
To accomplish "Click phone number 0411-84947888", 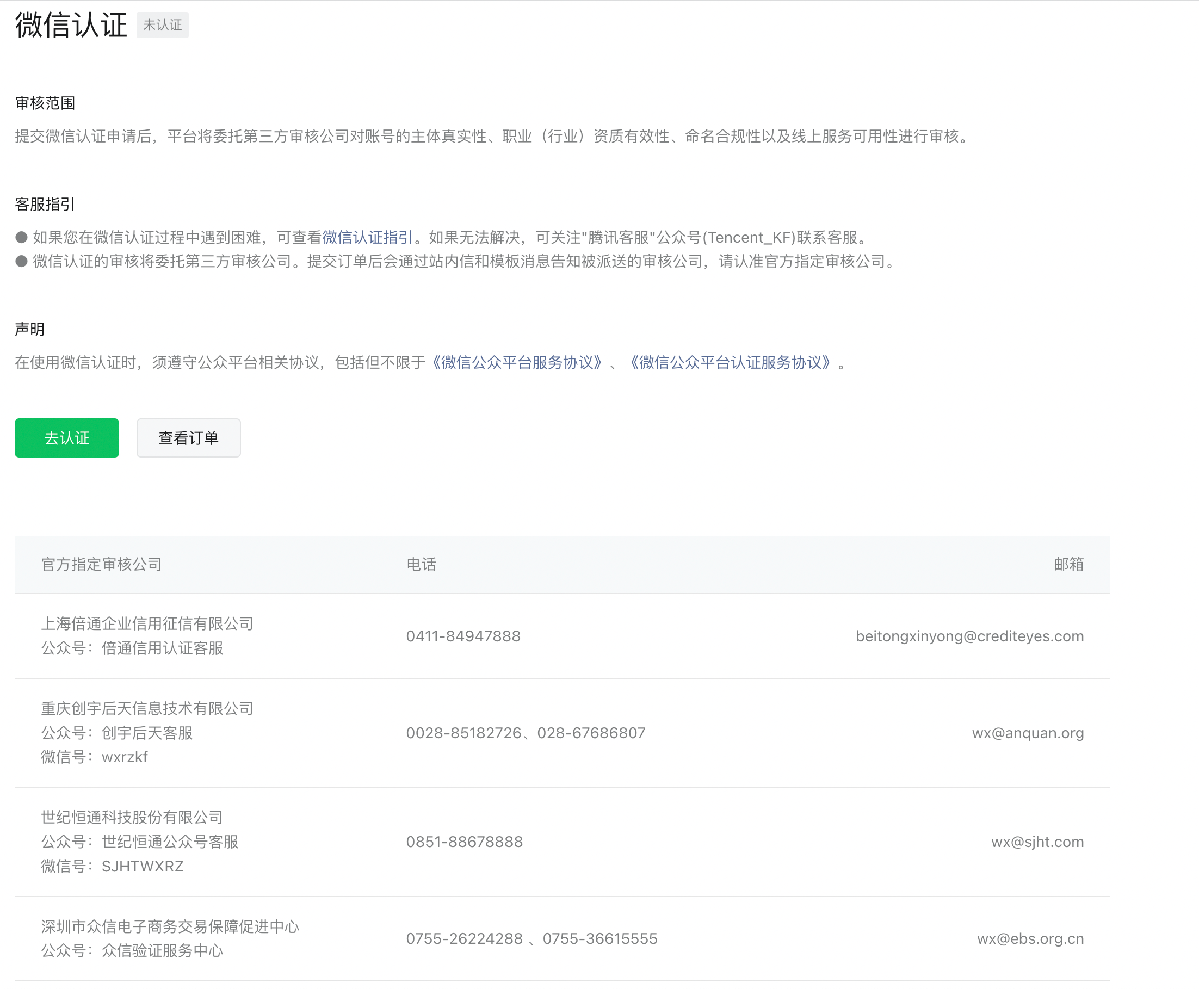I will (463, 636).
